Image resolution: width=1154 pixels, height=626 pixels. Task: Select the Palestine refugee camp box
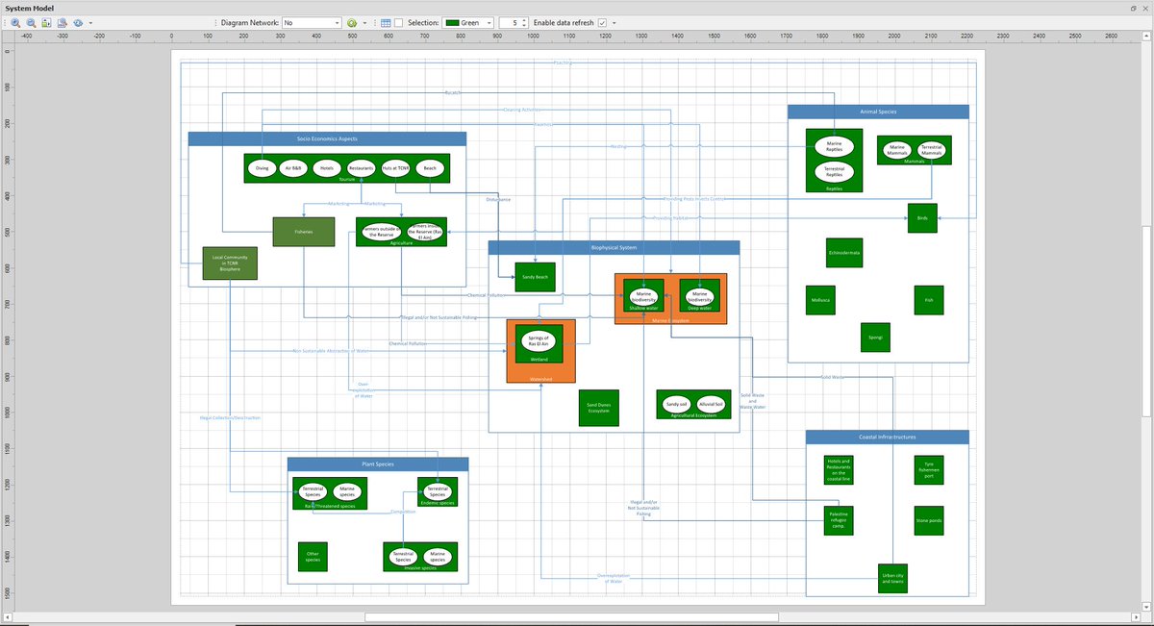839,520
